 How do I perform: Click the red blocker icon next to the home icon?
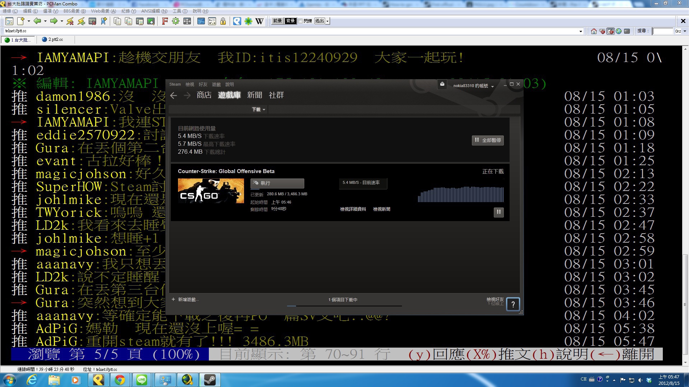pyautogui.click(x=602, y=31)
